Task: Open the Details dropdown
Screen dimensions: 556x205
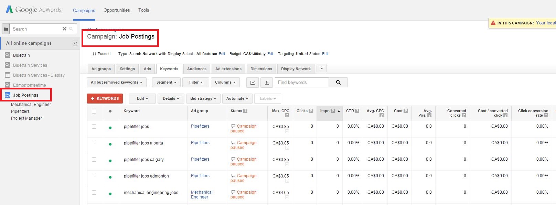Action: pos(171,98)
